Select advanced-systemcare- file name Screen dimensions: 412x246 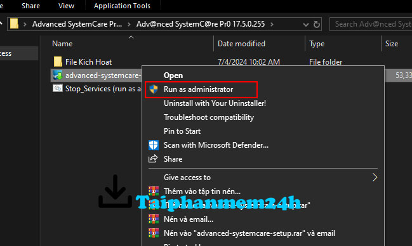[103, 75]
